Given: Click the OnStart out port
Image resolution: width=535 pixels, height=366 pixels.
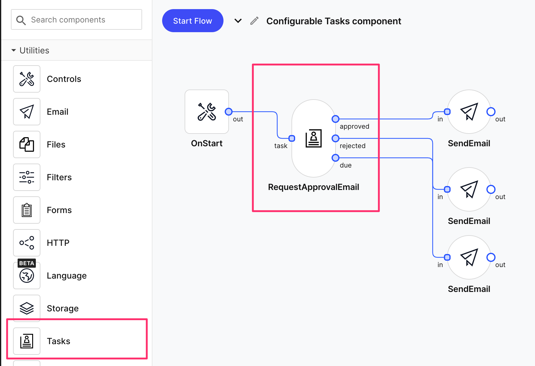Looking at the screenshot, I should pyautogui.click(x=229, y=112).
